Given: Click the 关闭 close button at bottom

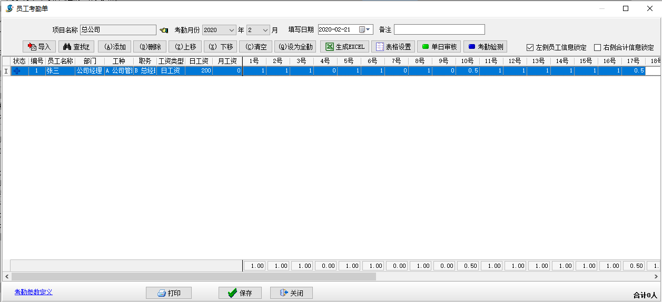Looking at the screenshot, I should pos(291,293).
